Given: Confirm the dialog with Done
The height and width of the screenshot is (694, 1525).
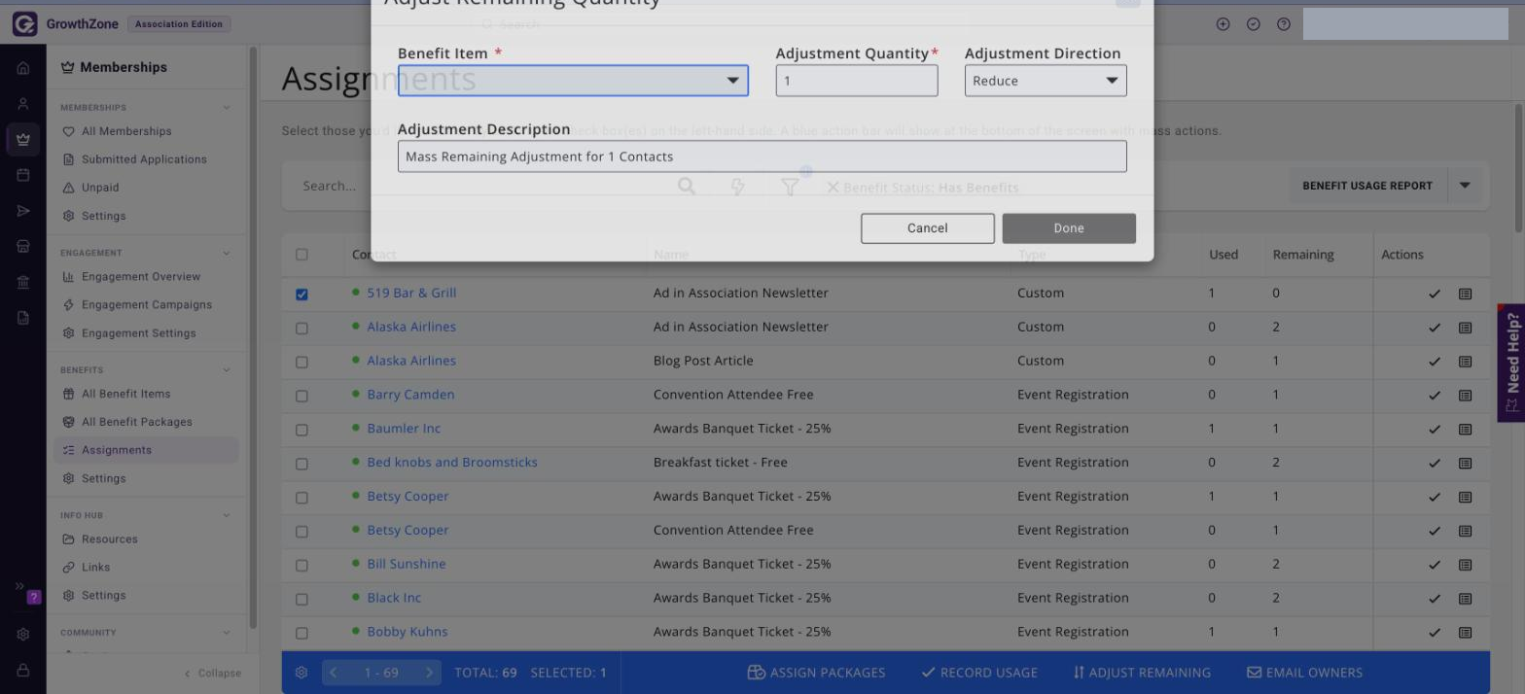Looking at the screenshot, I should [x=1069, y=228].
